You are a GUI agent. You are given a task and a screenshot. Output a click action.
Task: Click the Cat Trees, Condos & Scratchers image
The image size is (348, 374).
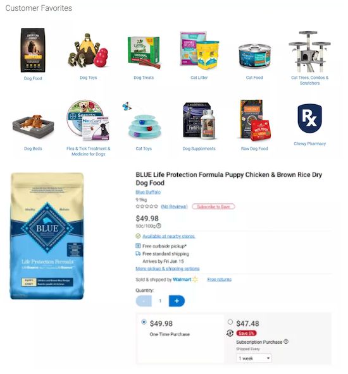pos(309,51)
